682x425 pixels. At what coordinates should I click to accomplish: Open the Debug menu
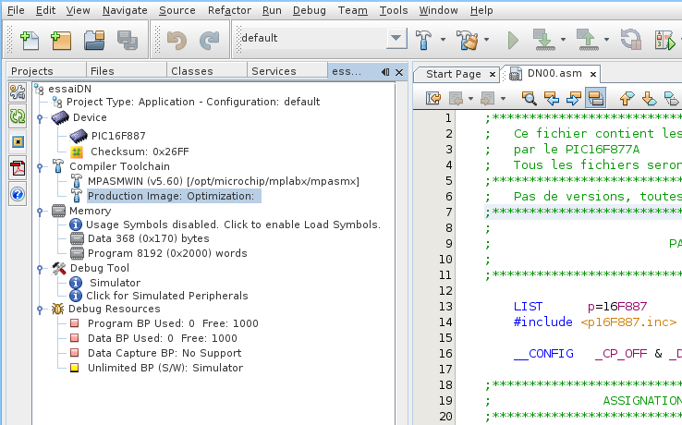pyautogui.click(x=309, y=10)
